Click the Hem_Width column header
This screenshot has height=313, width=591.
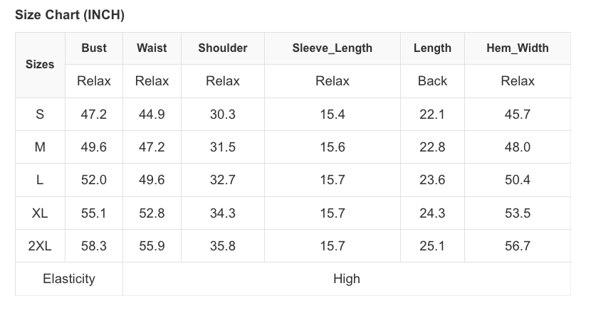518,48
